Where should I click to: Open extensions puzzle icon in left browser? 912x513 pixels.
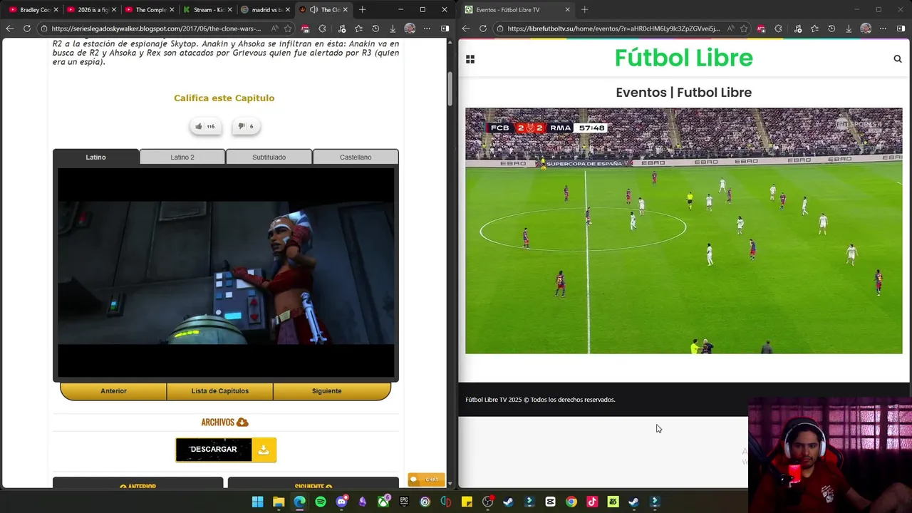322,28
